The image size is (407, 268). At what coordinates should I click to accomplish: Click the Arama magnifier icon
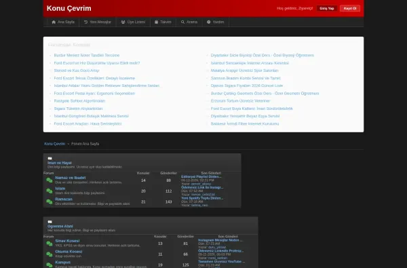[182, 22]
